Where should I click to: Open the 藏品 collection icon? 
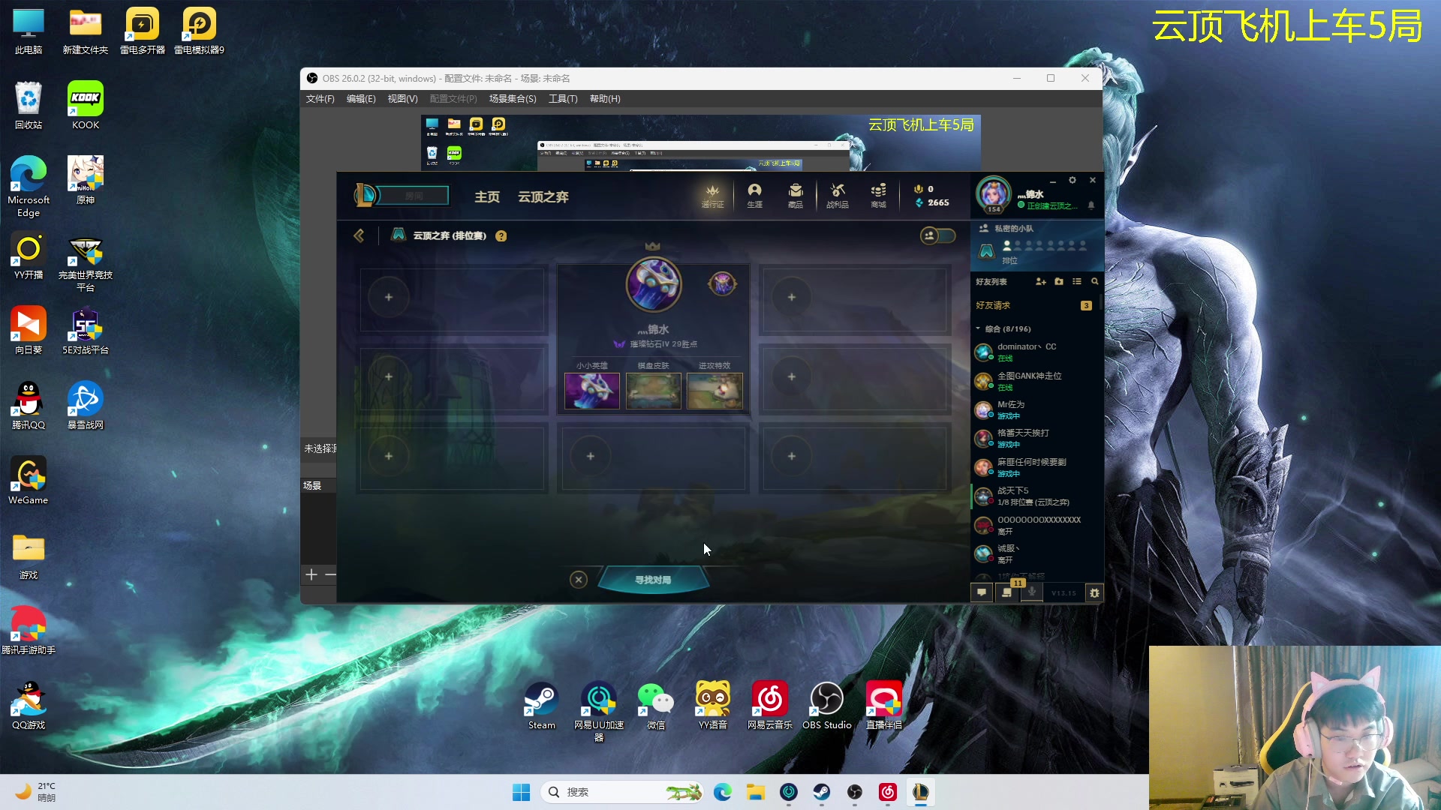click(796, 195)
